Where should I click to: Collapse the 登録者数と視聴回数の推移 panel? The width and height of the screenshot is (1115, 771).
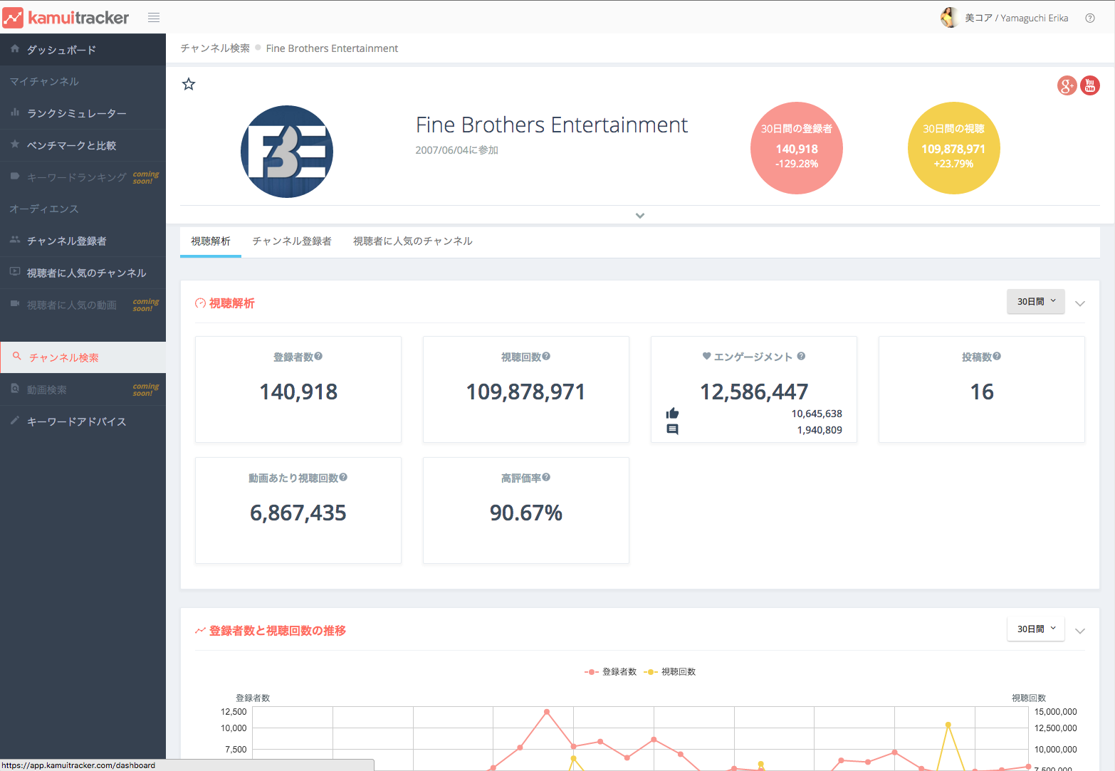tap(1080, 631)
